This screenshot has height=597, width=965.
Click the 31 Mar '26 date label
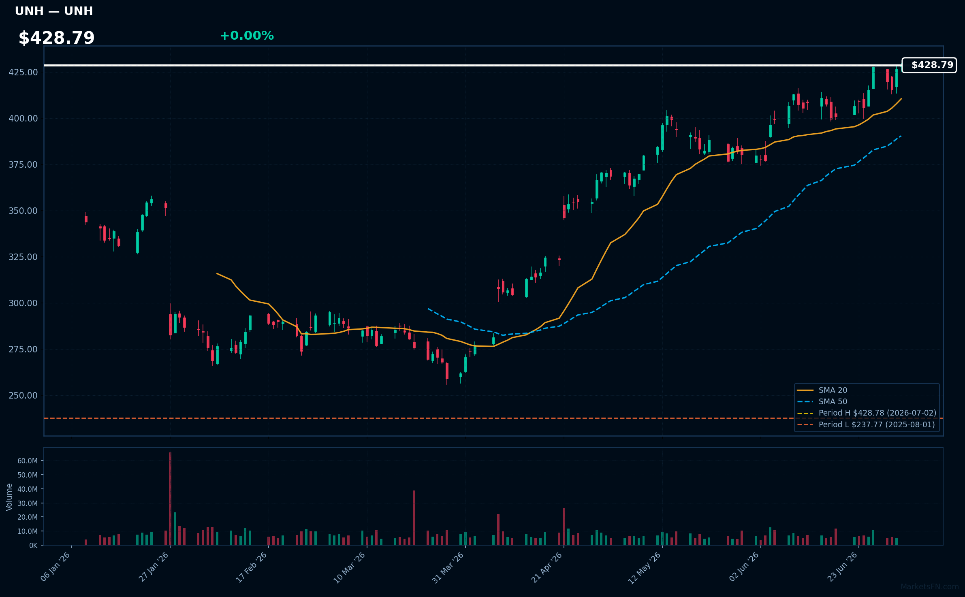(448, 567)
